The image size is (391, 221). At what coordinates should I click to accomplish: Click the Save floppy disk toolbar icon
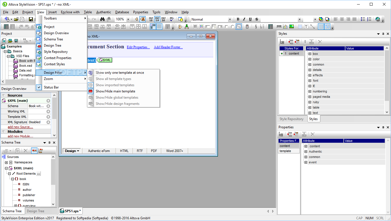(31, 19)
